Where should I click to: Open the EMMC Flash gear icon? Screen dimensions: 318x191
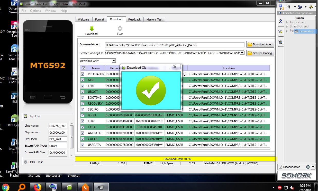click(25, 162)
